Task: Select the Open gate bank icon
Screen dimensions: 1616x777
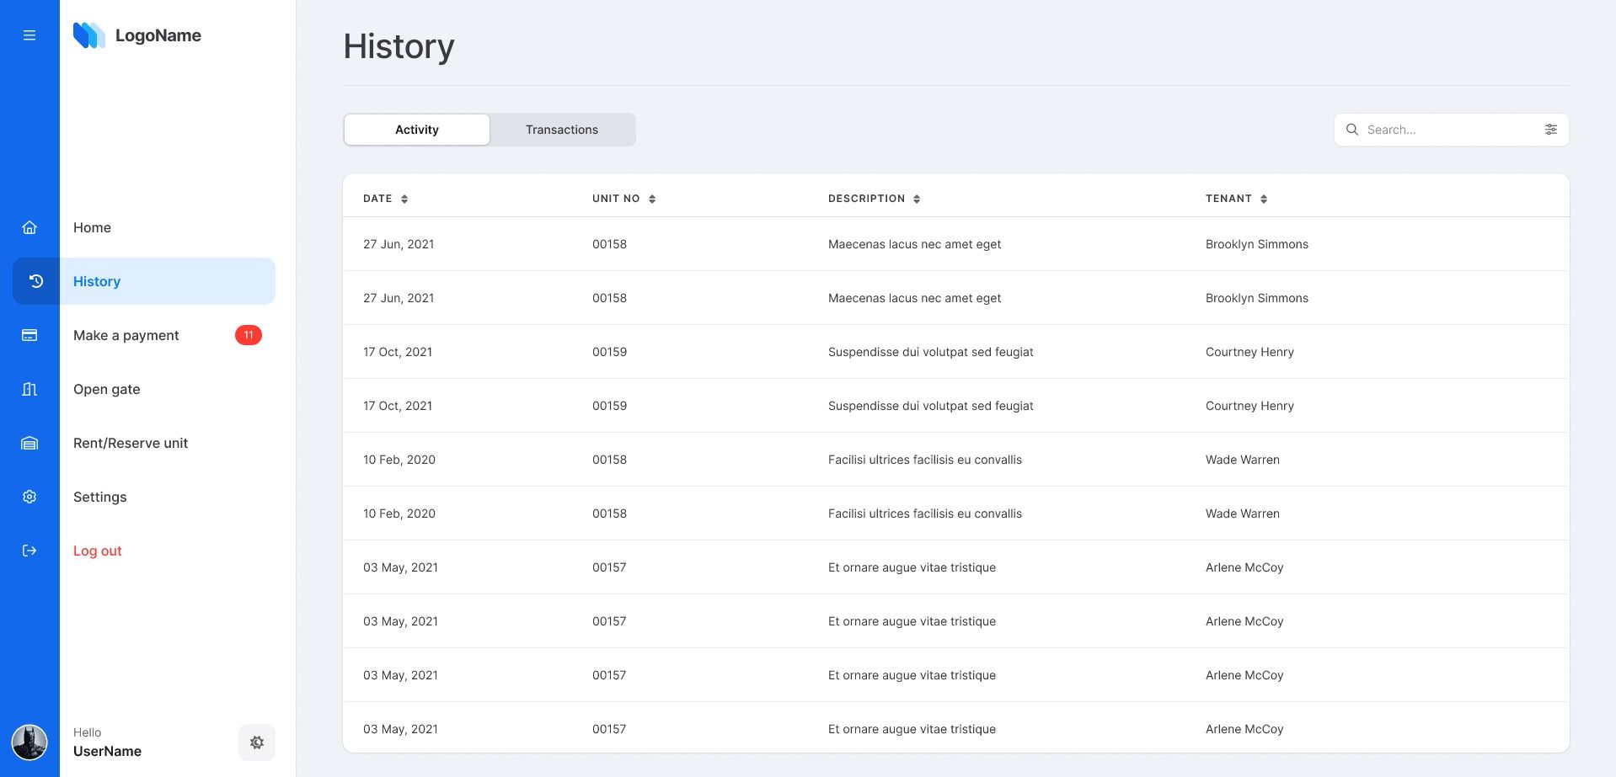Action: (29, 389)
